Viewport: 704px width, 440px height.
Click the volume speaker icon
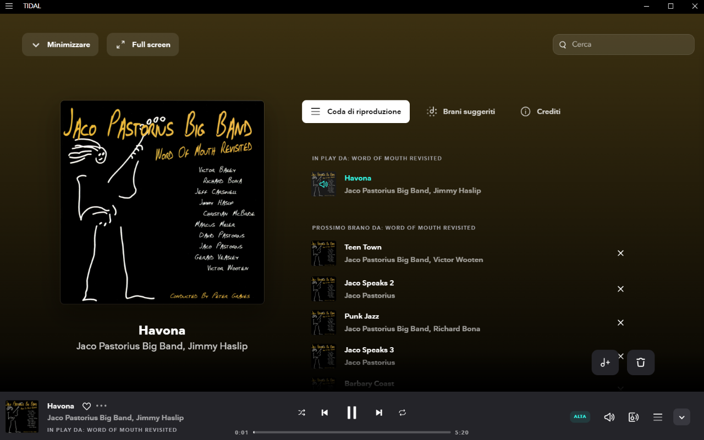609,417
